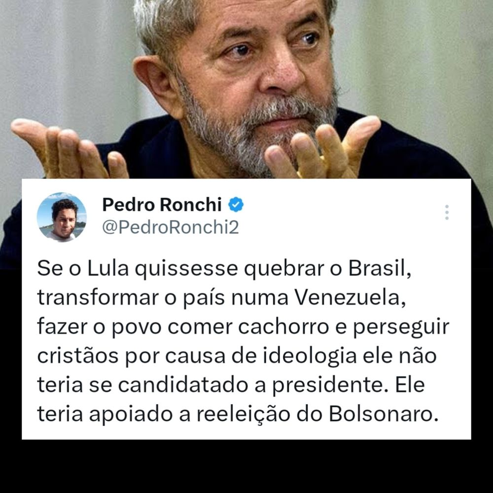The height and width of the screenshot is (493, 493).
Task: Open the three-dot more options menu
Action: click(447, 212)
